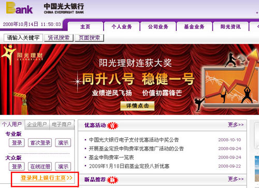259x188 pixels.
Task: Open 开展基金定投申购费率优惠推广活动的公告
Action: click(x=136, y=149)
